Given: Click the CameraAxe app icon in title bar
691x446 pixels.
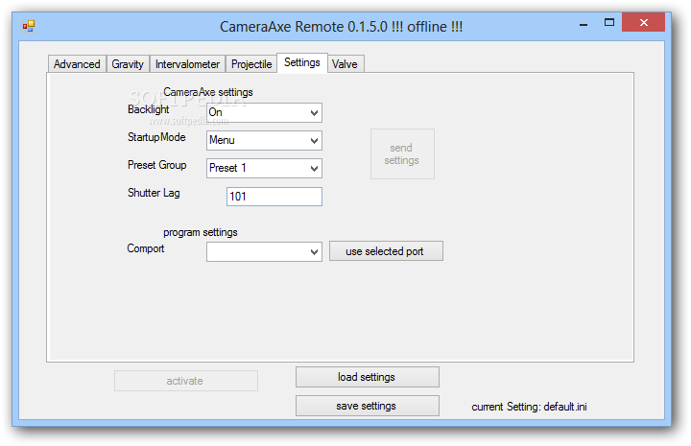Looking at the screenshot, I should coord(29,26).
